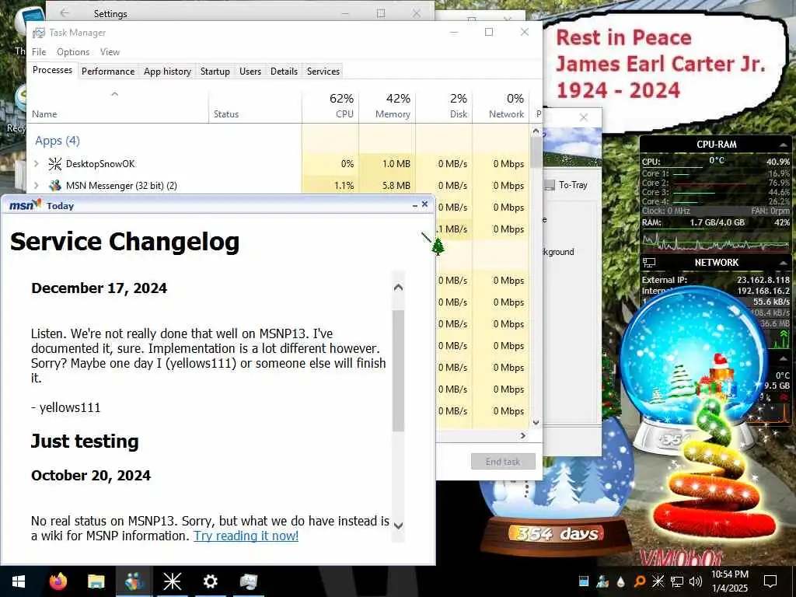
Task: Sort processes by Network column
Action: tap(501, 106)
